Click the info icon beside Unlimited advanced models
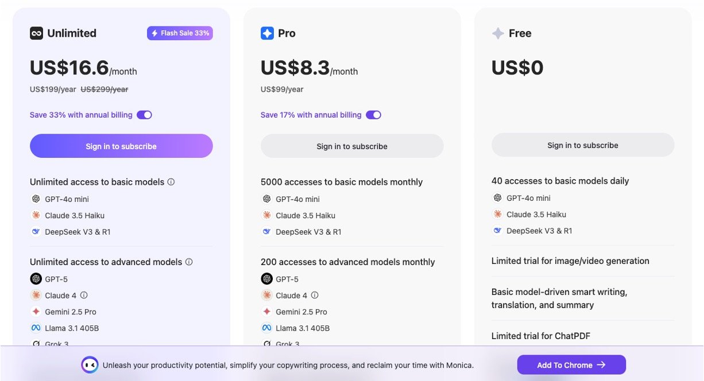704x381 pixels. tap(189, 262)
